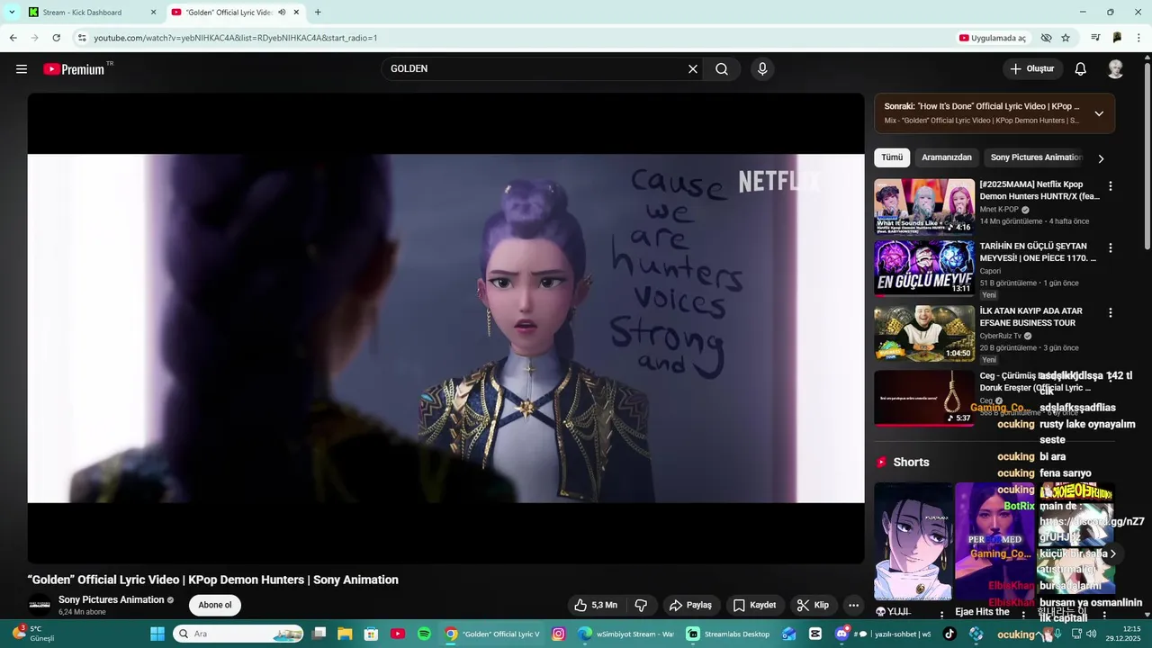Image resolution: width=1152 pixels, height=648 pixels.
Task: Subscribe with the Abone ol button
Action: [x=215, y=605]
